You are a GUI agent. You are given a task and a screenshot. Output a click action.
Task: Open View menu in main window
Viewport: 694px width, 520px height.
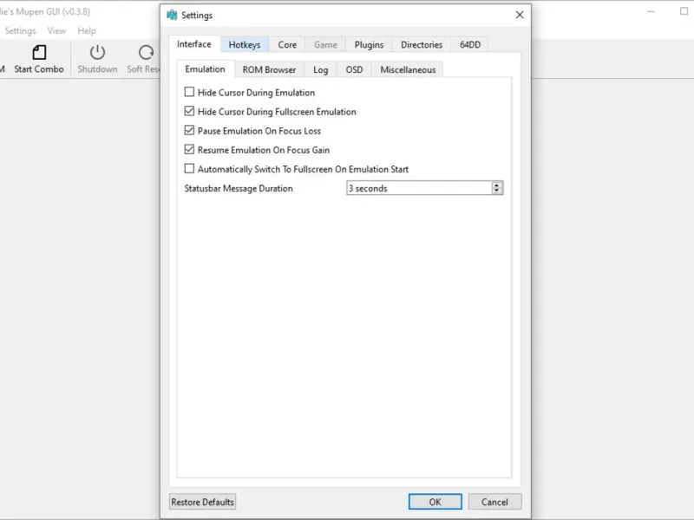(56, 30)
